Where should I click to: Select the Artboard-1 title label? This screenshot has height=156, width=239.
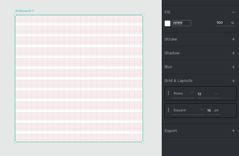click(24, 11)
